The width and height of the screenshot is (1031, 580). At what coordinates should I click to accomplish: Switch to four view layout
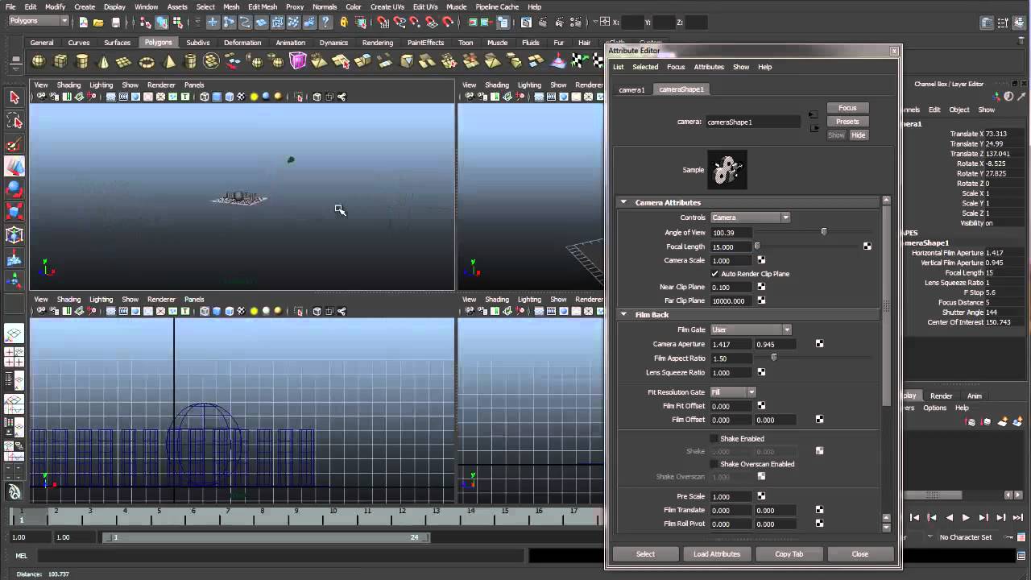coord(14,357)
